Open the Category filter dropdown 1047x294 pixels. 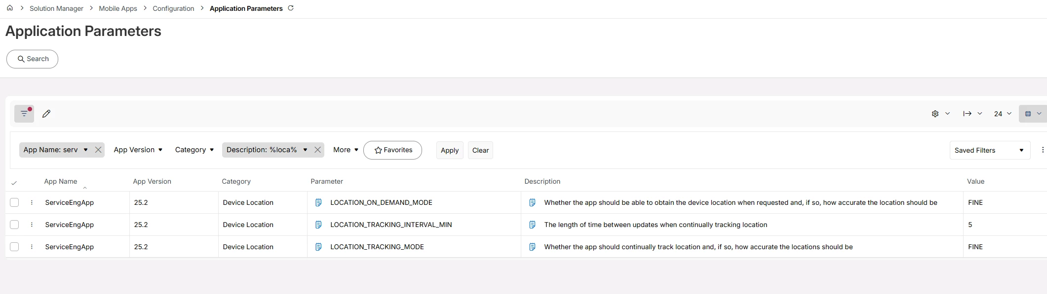pyautogui.click(x=194, y=150)
